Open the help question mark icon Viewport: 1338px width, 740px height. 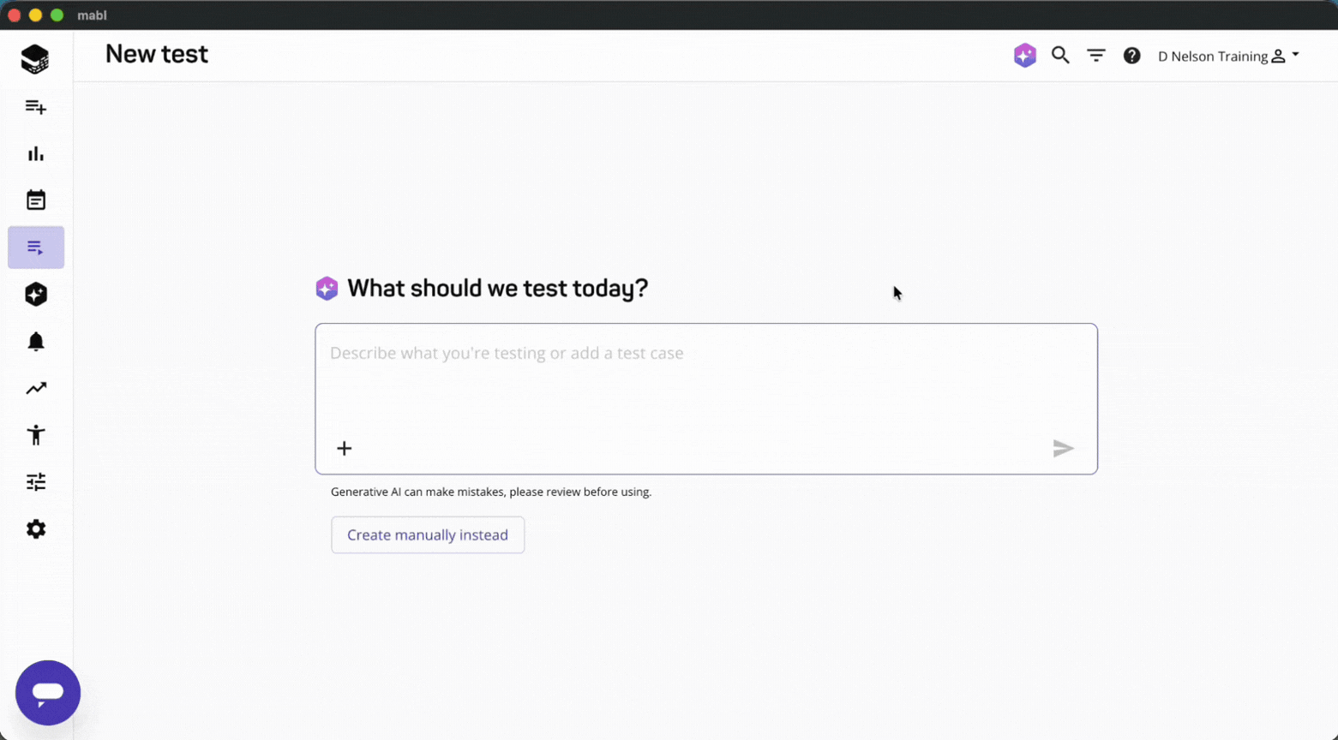[x=1132, y=56]
